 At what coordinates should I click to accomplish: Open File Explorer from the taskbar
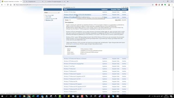(x=24, y=96)
